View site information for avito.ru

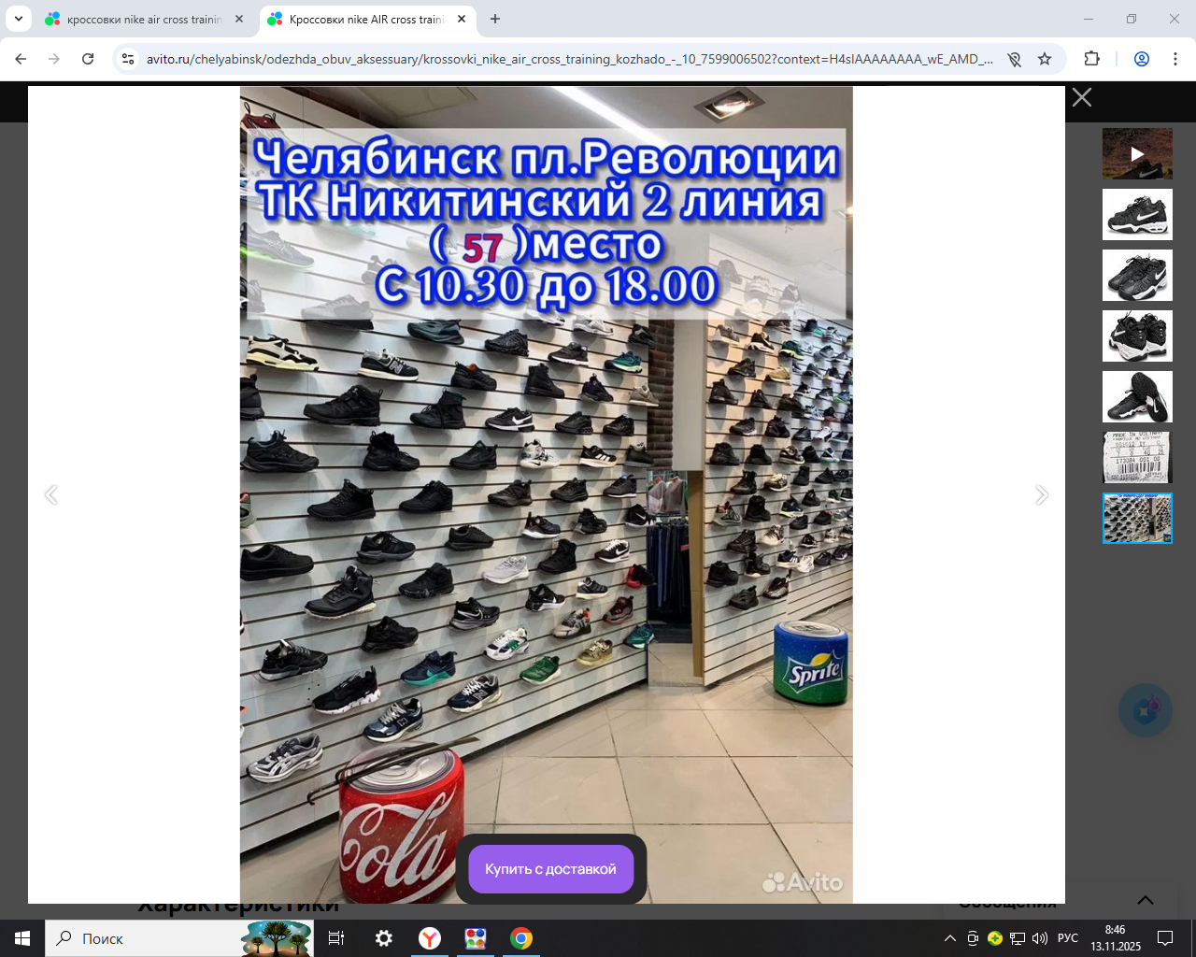[x=129, y=59]
